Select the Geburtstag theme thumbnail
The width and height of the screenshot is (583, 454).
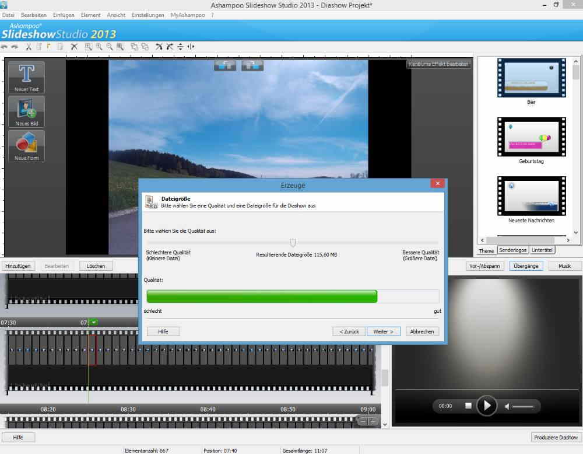532,138
